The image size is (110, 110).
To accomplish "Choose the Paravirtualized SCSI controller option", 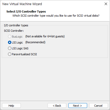I will click(10, 54).
